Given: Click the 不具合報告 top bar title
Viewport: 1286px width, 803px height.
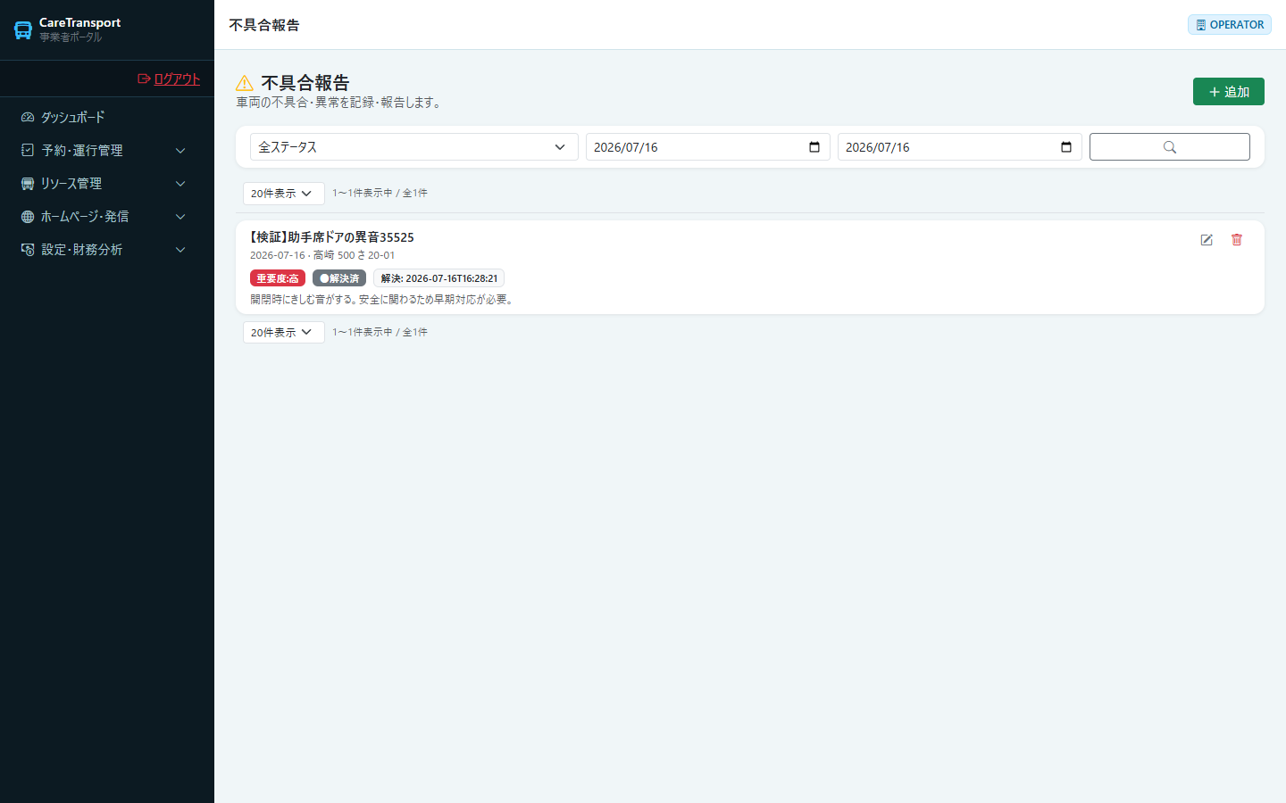Looking at the screenshot, I should 264,25.
